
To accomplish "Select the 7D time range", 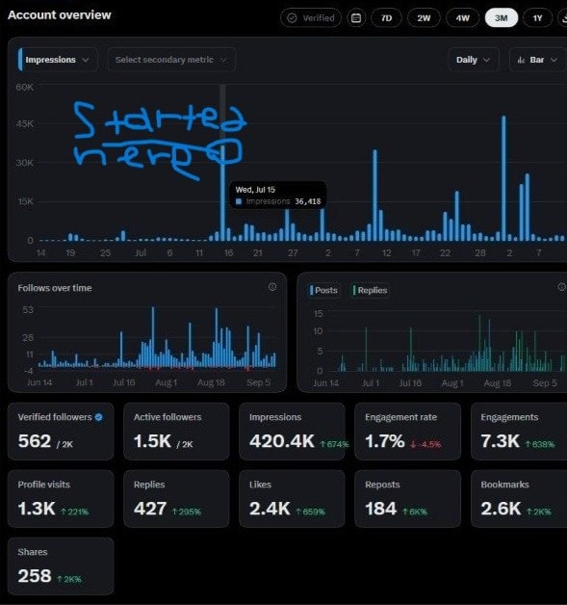I will coord(386,18).
